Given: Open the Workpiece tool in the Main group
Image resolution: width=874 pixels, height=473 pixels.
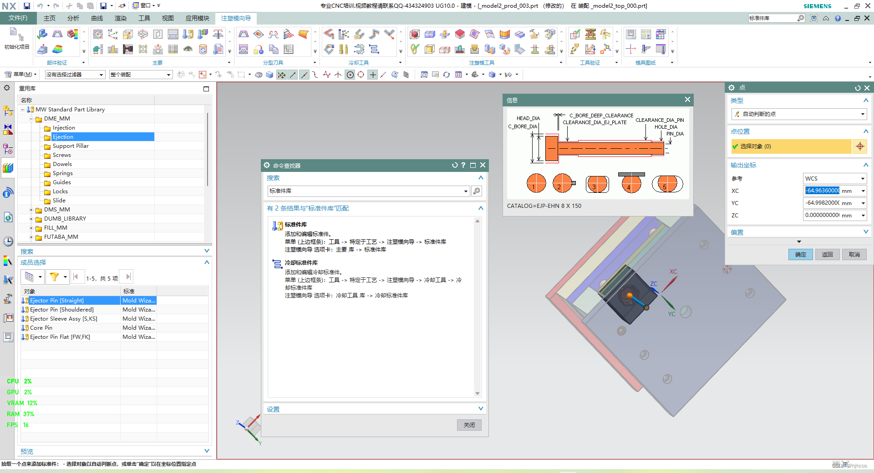Looking at the screenshot, I should click(x=128, y=34).
